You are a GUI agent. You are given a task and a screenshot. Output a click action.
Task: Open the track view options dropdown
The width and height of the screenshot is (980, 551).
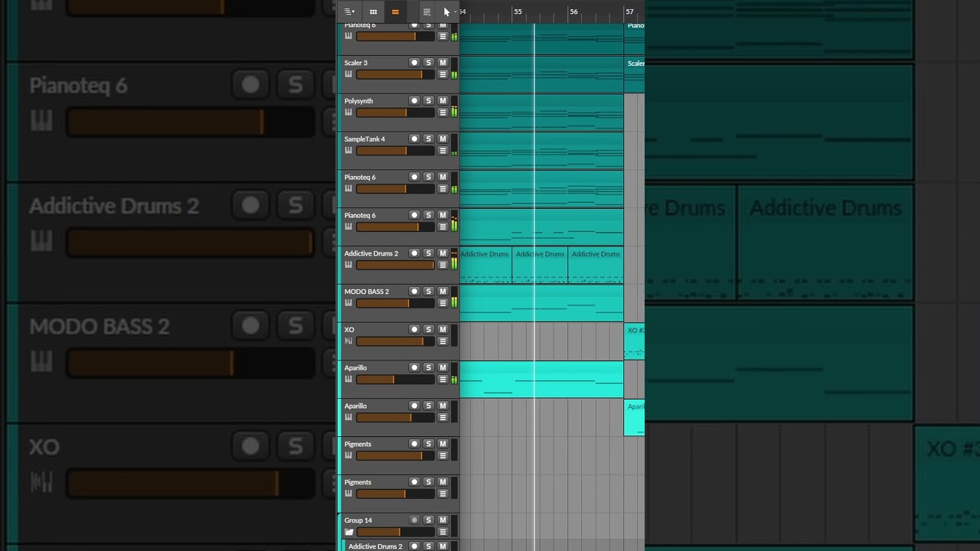tap(349, 11)
